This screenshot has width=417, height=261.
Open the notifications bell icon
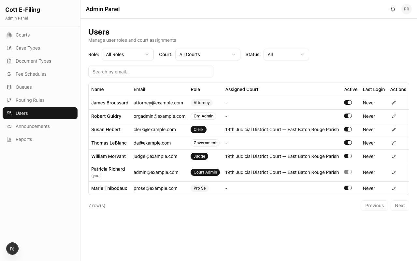tap(393, 9)
